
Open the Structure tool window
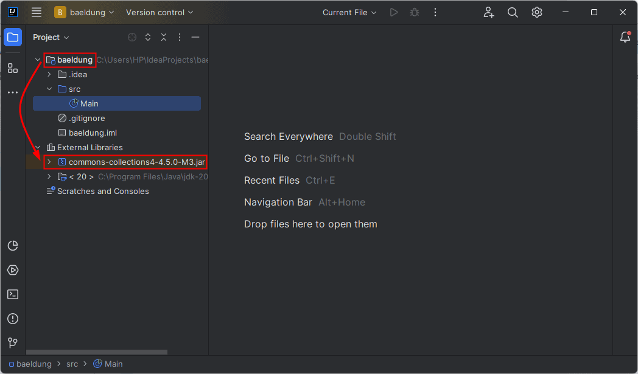coord(13,68)
